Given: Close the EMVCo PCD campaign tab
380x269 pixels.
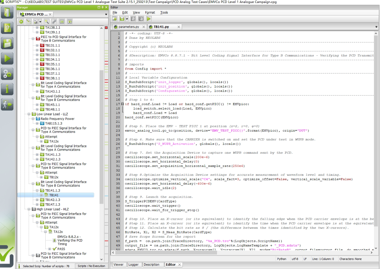Looking at the screenshot, I should tap(50, 14).
